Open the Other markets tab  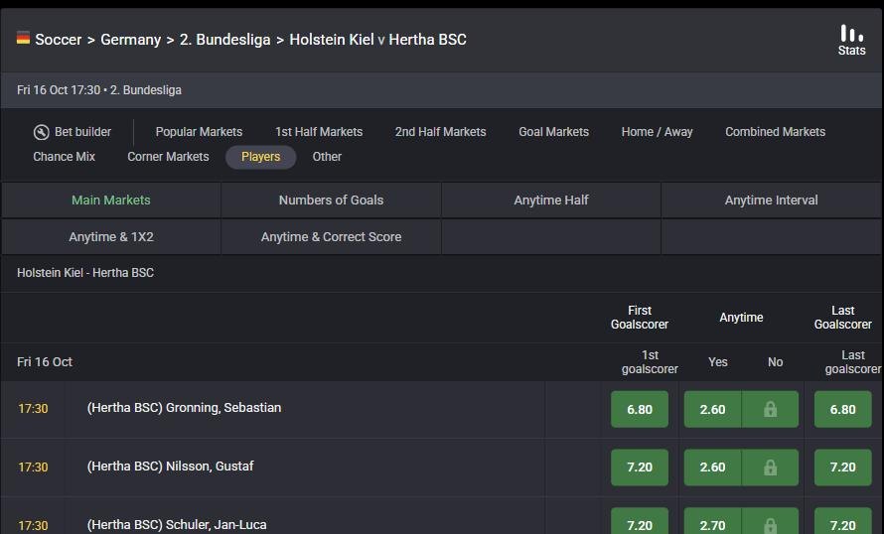point(327,157)
